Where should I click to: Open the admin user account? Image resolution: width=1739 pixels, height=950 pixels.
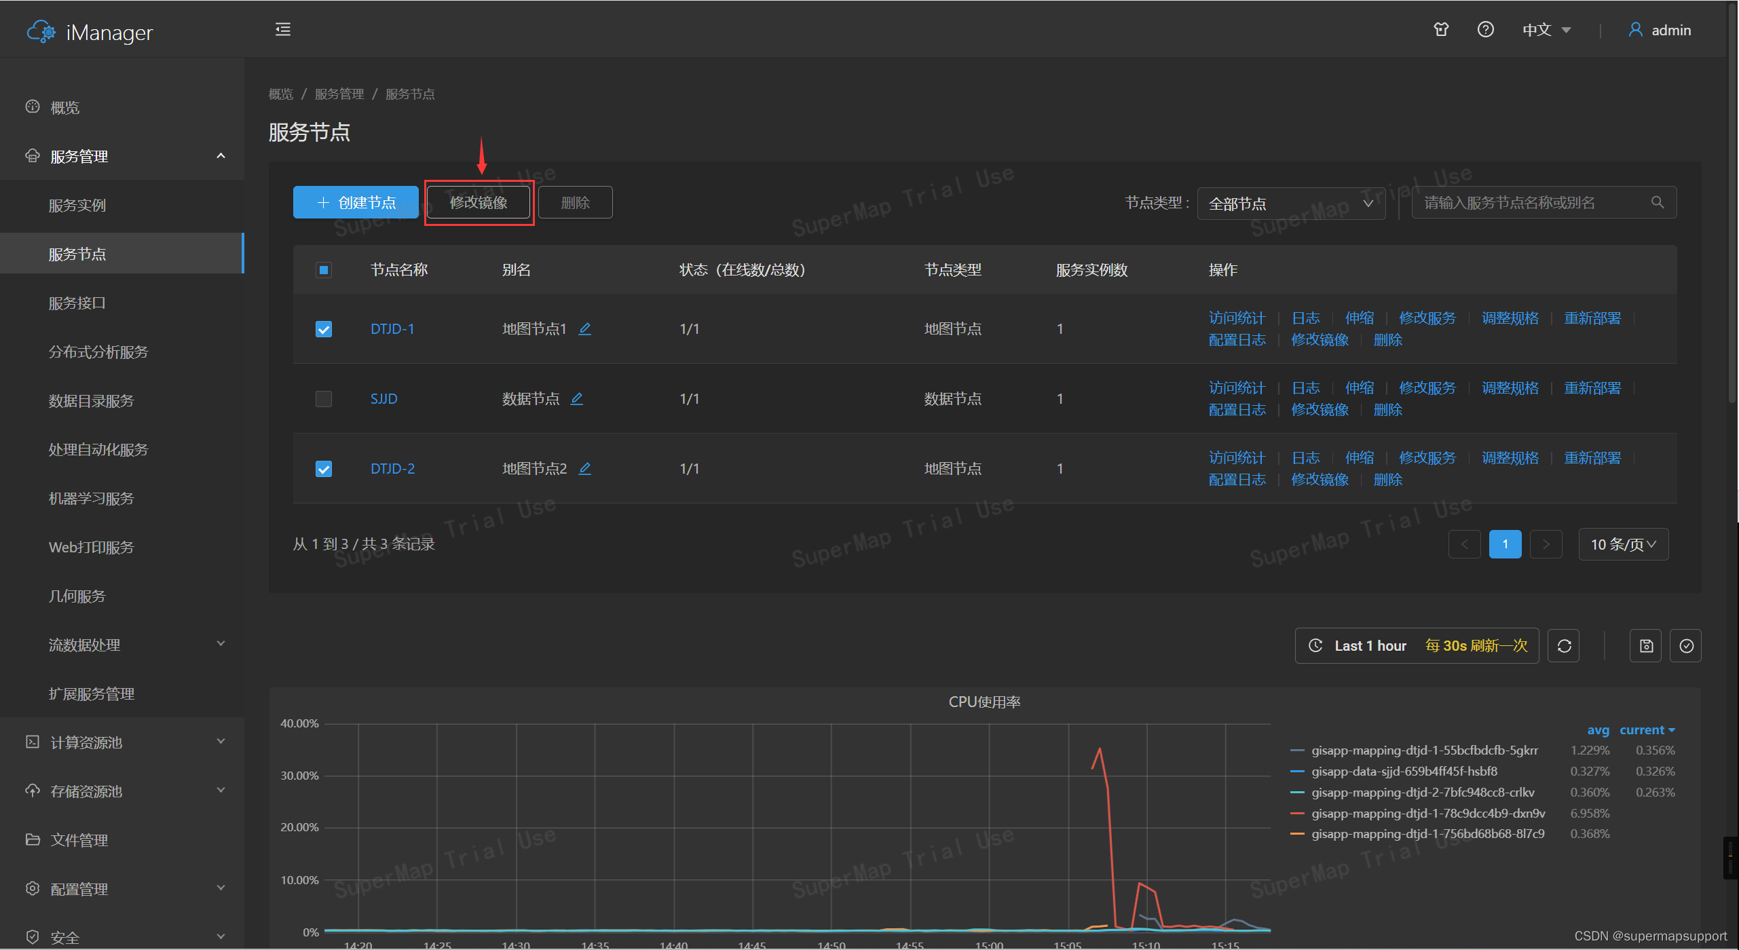pos(1660,30)
